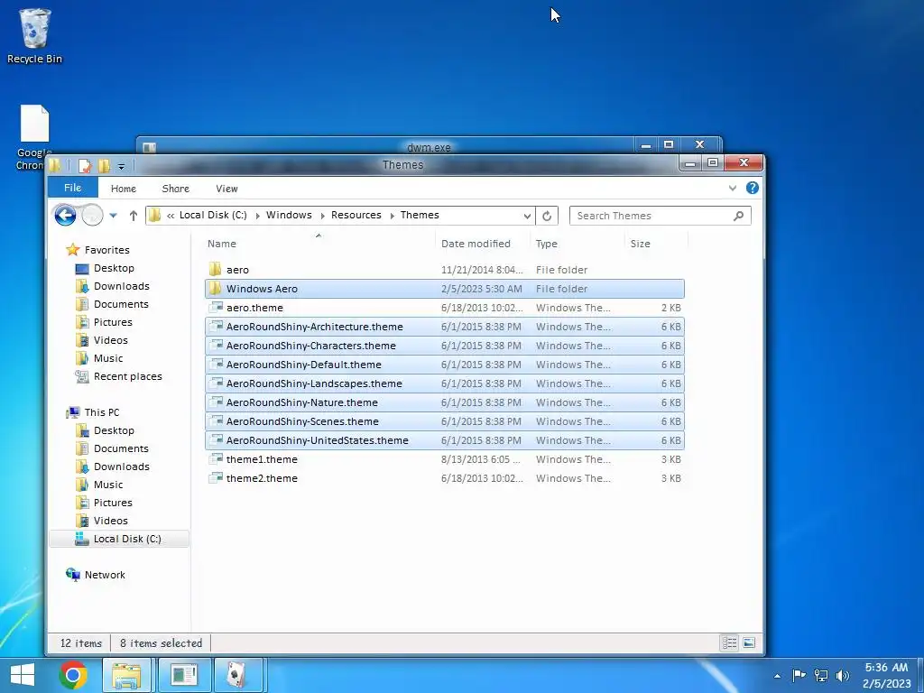Screen dimensions: 924x693
Task: Select AeroRoundShiny-Nature.theme file
Action: tap(445, 402)
